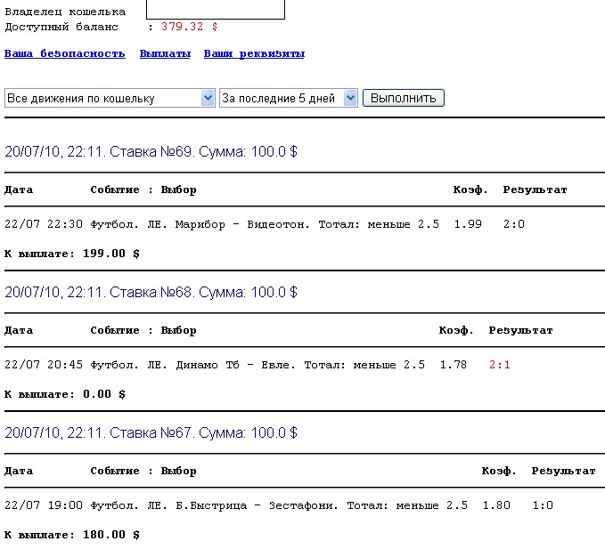Click the 'Доступный баланс' label
605x549 pixels.
61,27
